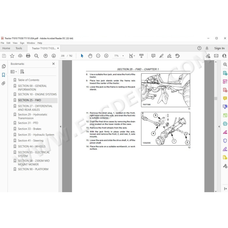Select the Highlight text pen tool
This screenshot has height=228, width=228.
tap(161, 56)
